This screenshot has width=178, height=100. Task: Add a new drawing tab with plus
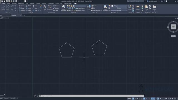coord(24,15)
